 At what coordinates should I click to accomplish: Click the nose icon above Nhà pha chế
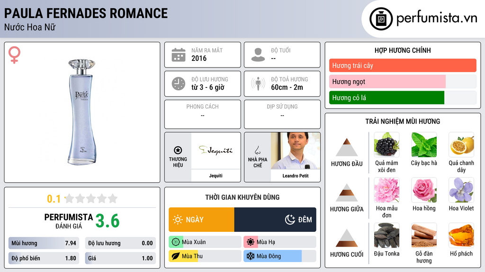tap(257, 150)
